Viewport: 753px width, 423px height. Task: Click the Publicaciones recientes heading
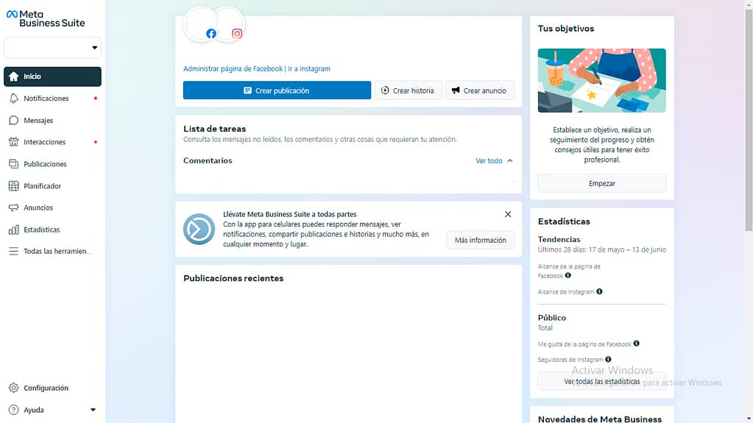pyautogui.click(x=233, y=279)
